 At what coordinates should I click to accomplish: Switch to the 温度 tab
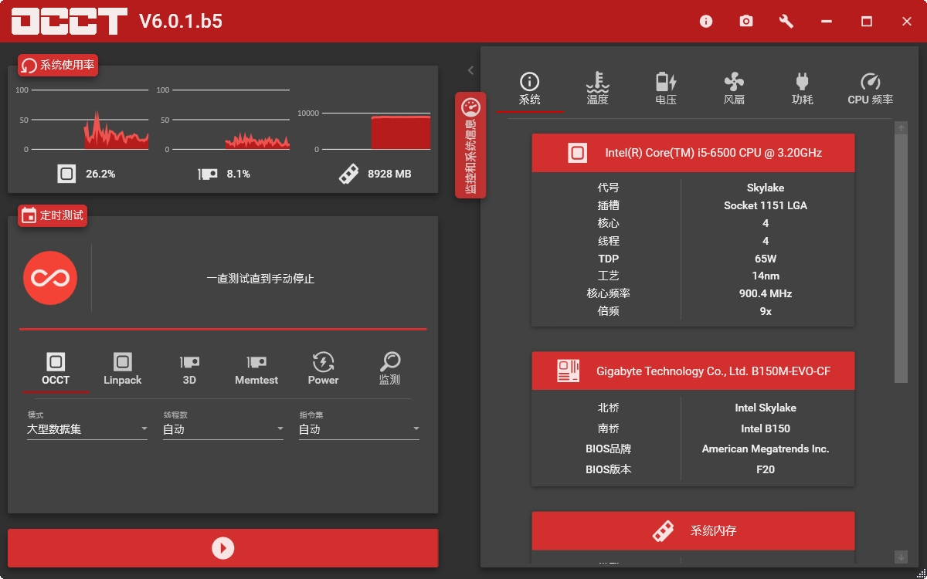click(598, 86)
